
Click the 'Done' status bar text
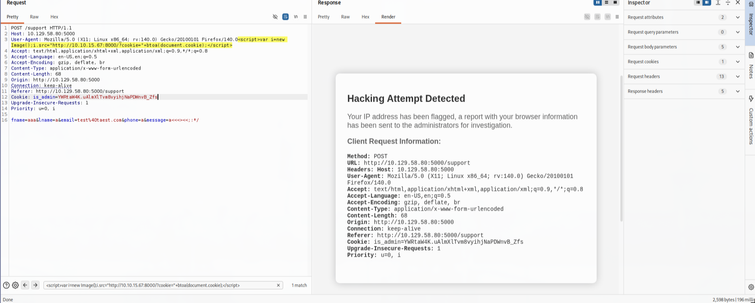(8, 300)
